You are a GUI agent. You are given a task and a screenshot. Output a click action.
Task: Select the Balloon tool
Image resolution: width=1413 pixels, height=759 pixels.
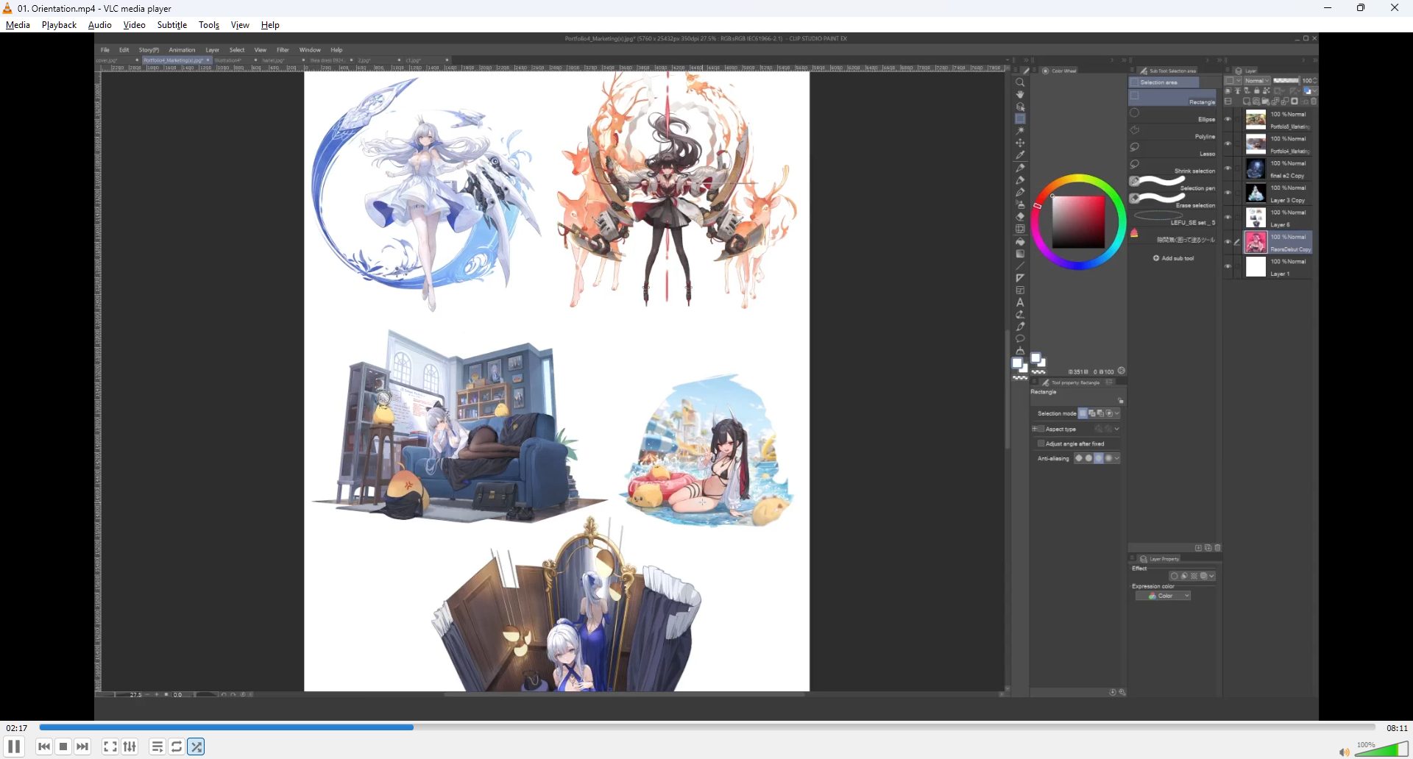1020,339
